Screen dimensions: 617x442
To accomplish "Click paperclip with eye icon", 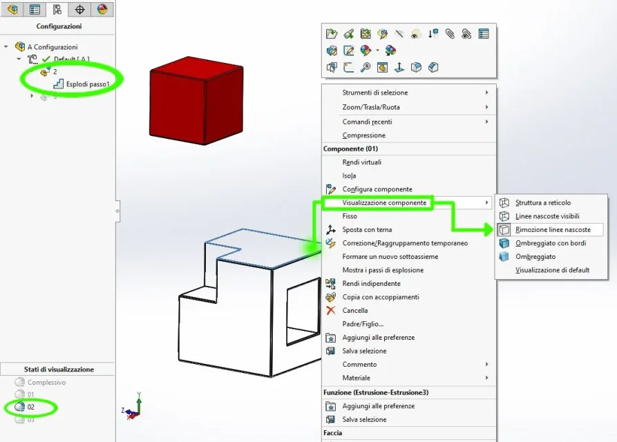I will point(466,34).
